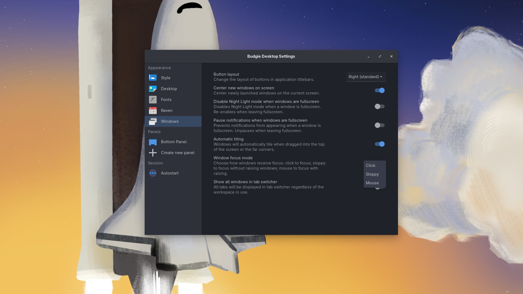The height and width of the screenshot is (294, 523).
Task: Click the Create new panel label
Action: [x=178, y=153]
